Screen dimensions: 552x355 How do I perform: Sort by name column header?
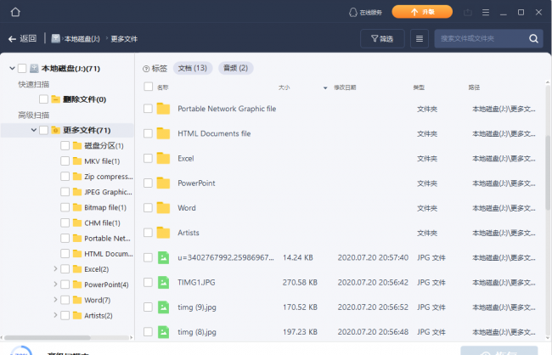click(x=163, y=87)
